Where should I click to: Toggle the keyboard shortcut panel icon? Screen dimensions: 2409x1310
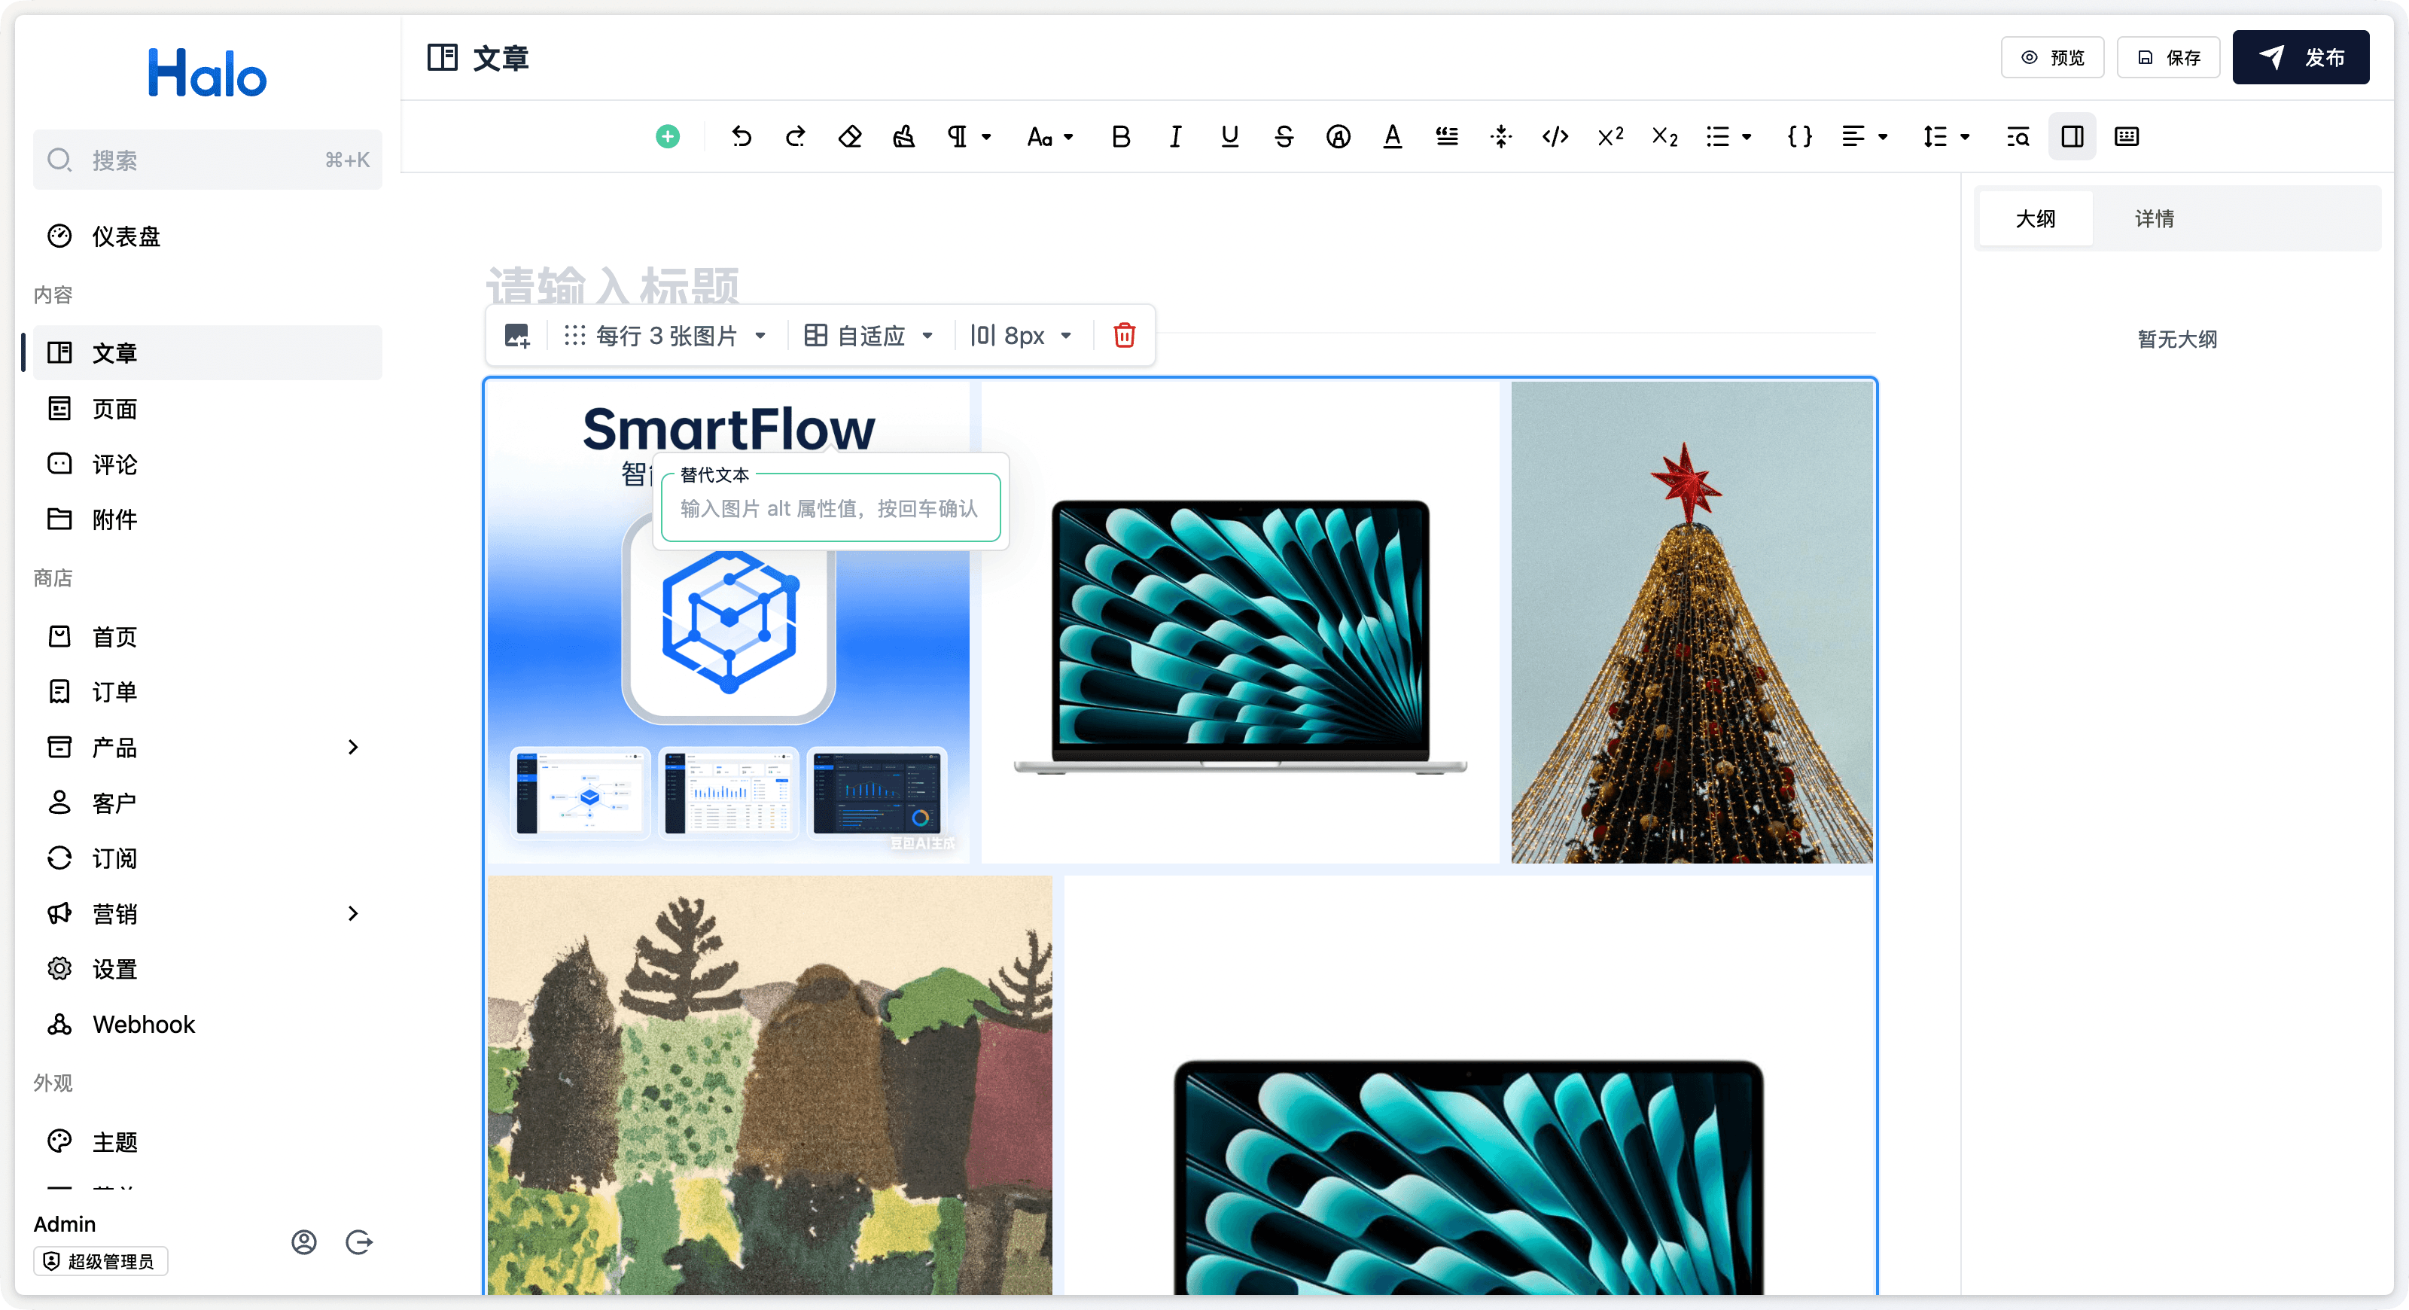click(2127, 136)
